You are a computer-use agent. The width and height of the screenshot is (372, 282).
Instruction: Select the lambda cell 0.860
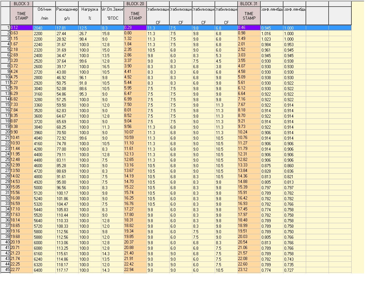(294, 166)
